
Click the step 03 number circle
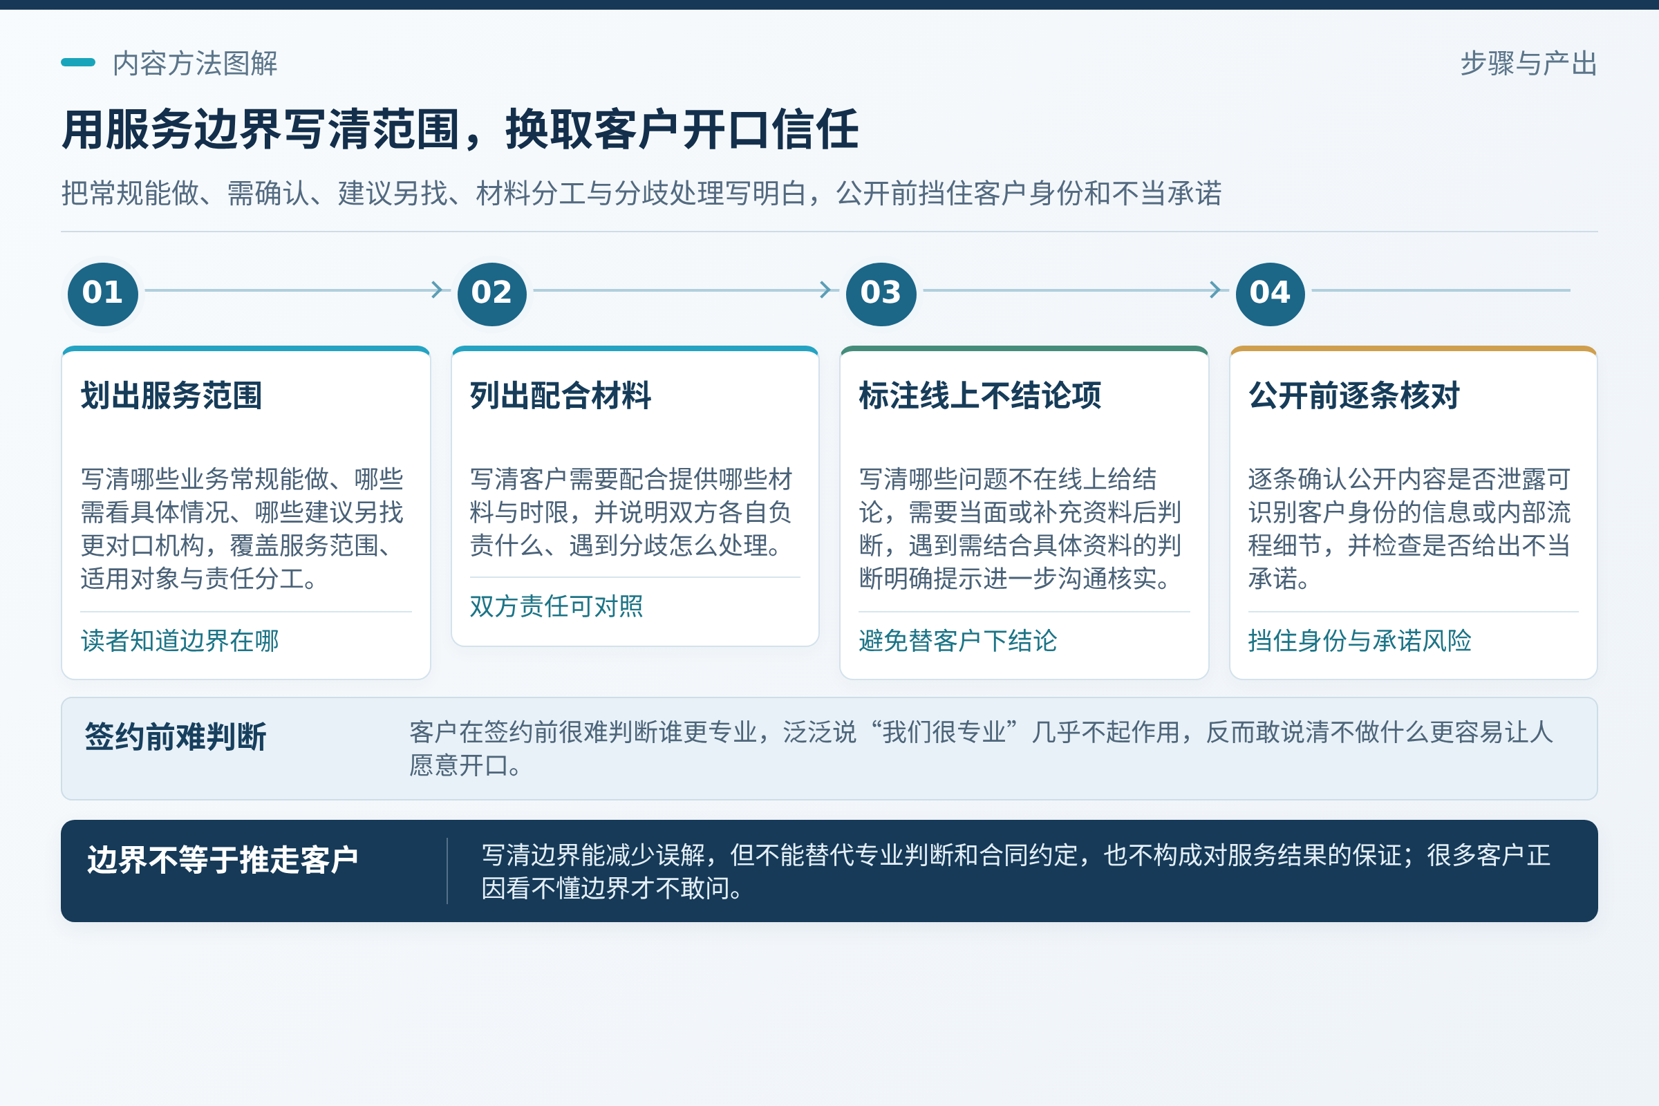pos(881,293)
